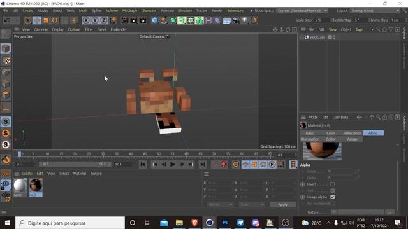Viewport: 408px width, 229px height.
Task: Activate the Live Selection tool
Action: point(28,20)
